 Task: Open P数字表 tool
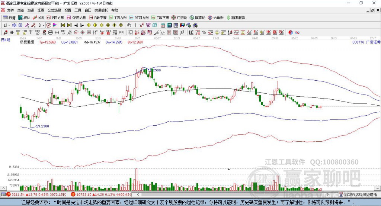tap(98, 18)
